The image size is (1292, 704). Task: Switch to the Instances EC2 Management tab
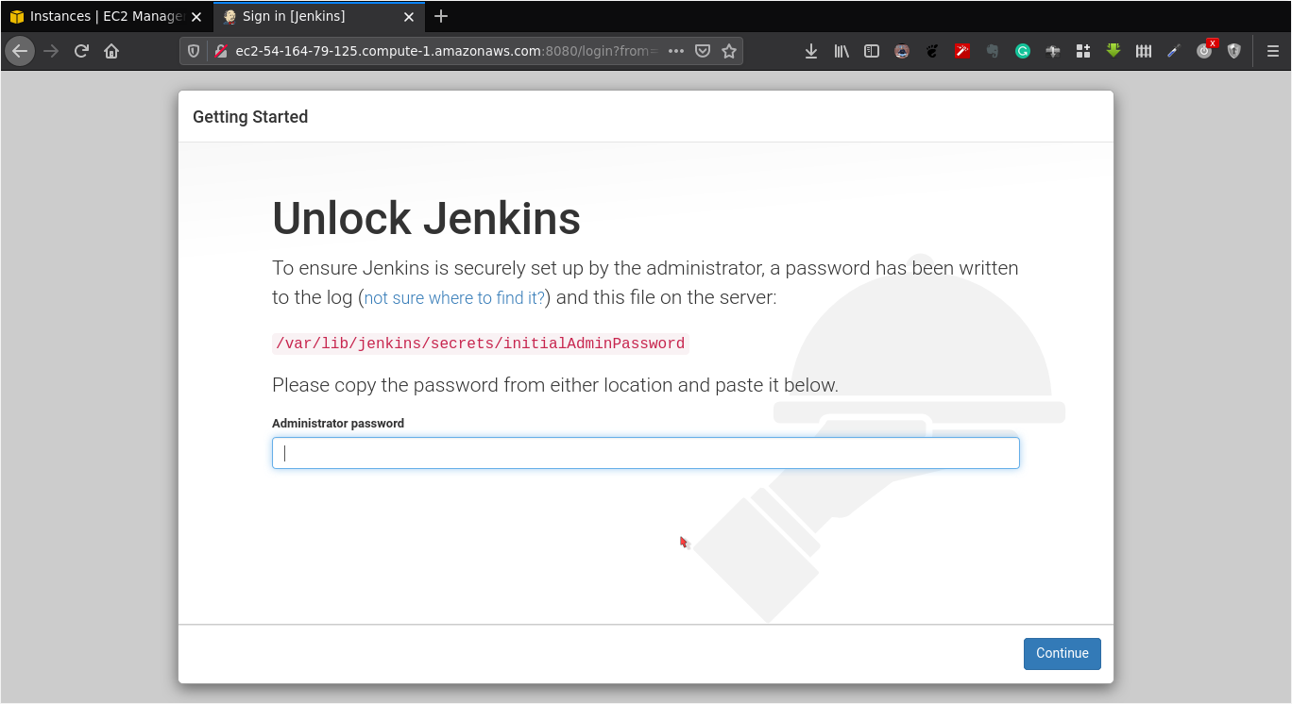click(106, 16)
